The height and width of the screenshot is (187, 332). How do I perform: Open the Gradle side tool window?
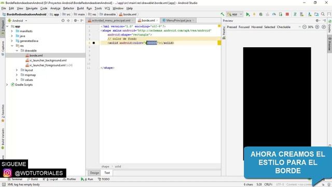330,26
